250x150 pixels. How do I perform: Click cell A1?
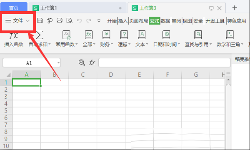pos(27,82)
